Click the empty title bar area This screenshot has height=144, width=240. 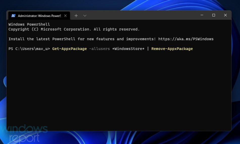(142, 15)
